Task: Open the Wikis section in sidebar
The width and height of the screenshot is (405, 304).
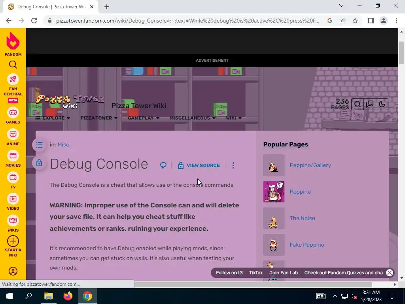Action: click(x=13, y=224)
